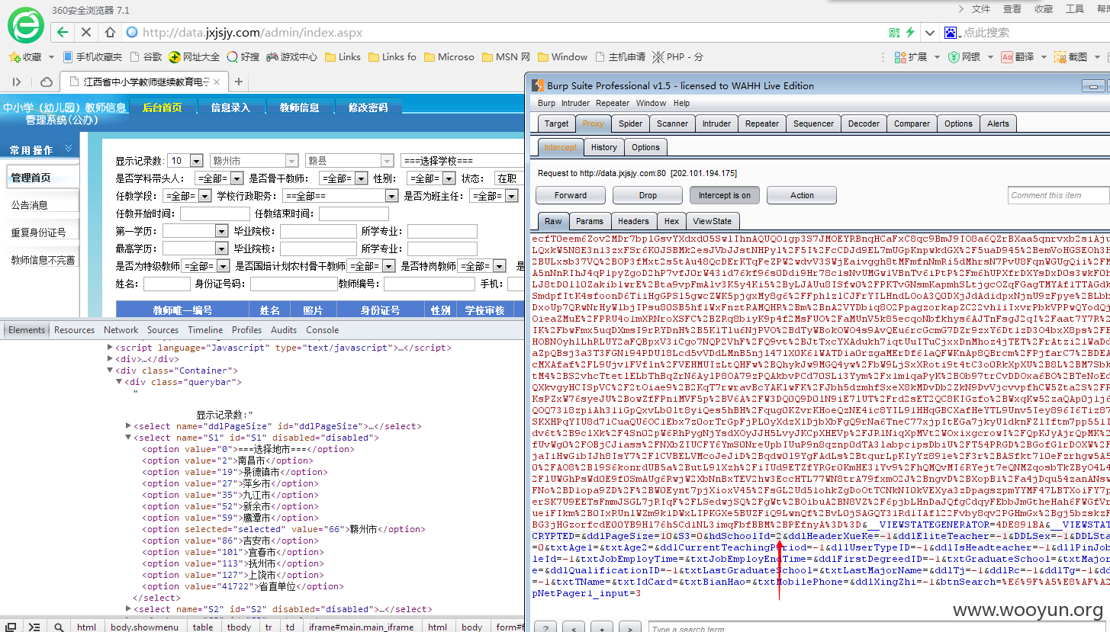Click the Comment this item field
This screenshot has width=1110, height=632.
[x=1057, y=195]
